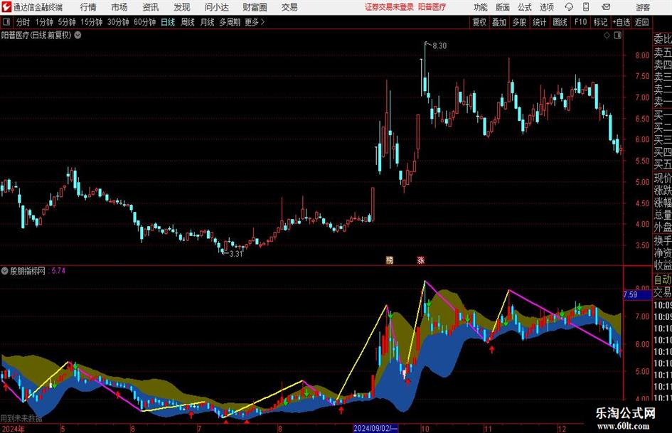Click the 榜 marker on the chart
Screen dimensions: 672x433
pos(390,260)
